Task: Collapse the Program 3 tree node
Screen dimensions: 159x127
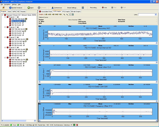Action: pos(5,37)
